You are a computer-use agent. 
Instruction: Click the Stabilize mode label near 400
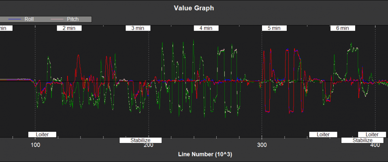coord(362,141)
